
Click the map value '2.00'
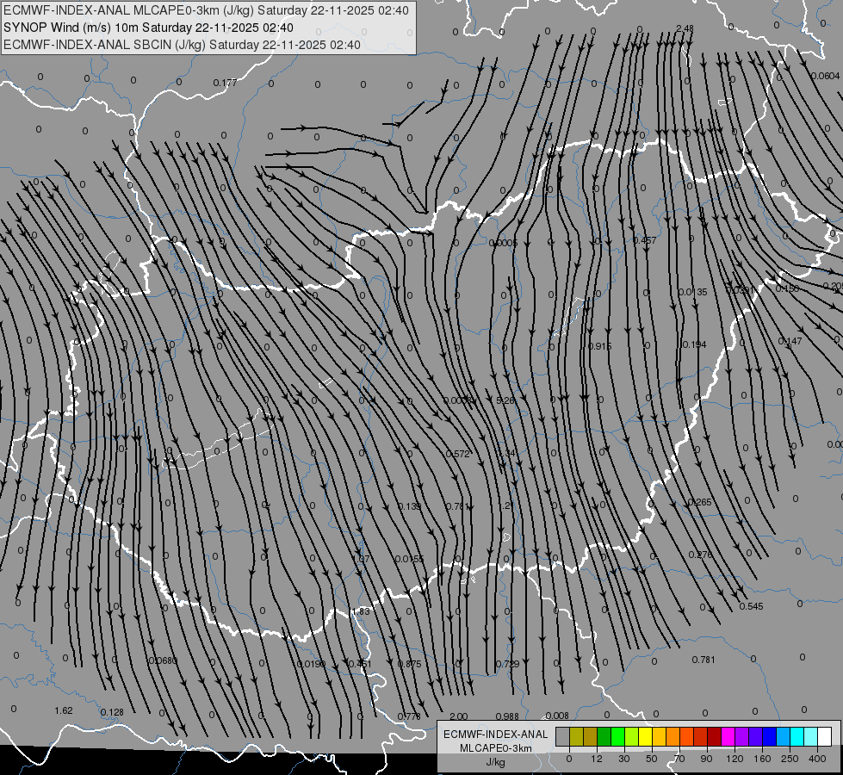coord(459,716)
